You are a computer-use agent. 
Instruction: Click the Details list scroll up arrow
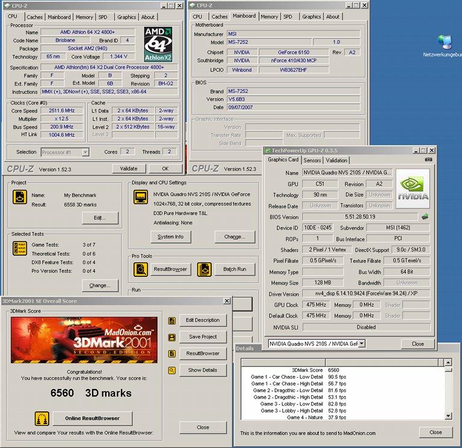point(448,362)
